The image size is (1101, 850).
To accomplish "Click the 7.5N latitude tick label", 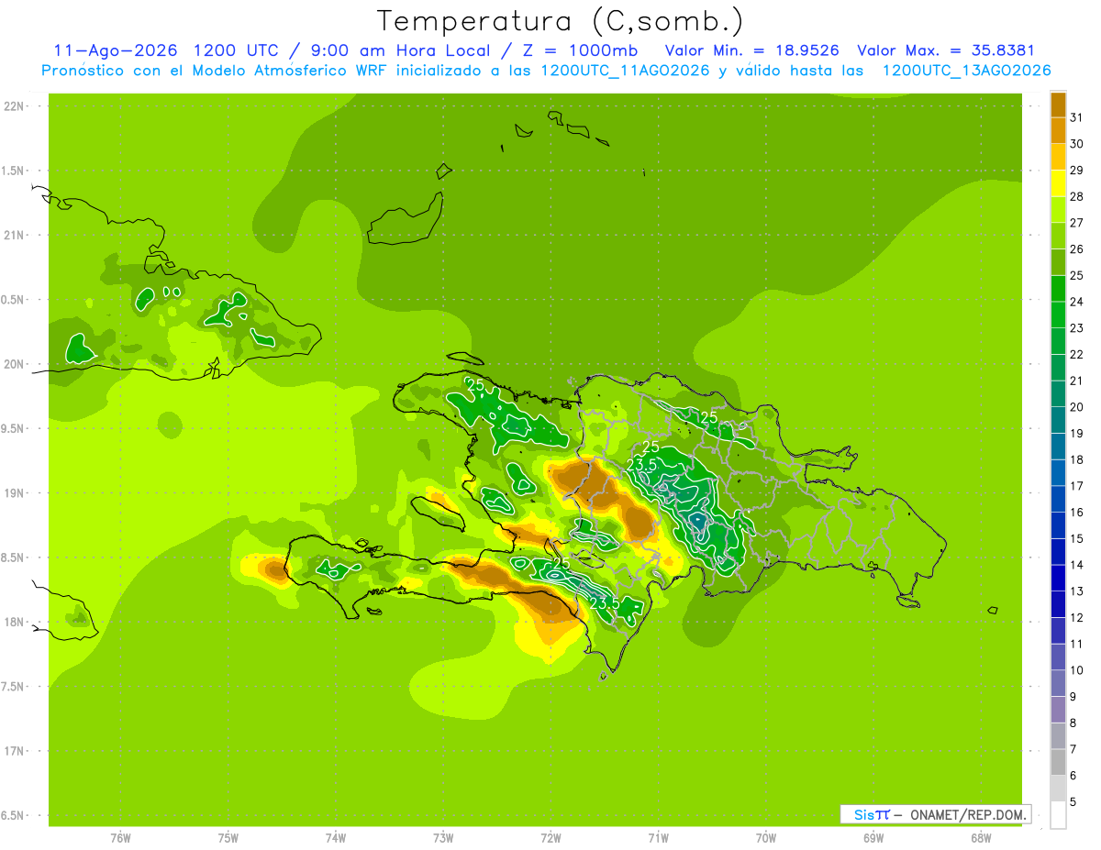I will [15, 687].
